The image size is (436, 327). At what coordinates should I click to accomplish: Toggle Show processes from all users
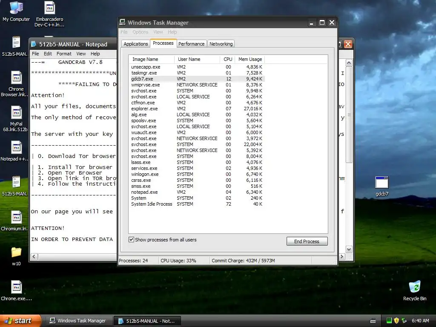(x=131, y=239)
